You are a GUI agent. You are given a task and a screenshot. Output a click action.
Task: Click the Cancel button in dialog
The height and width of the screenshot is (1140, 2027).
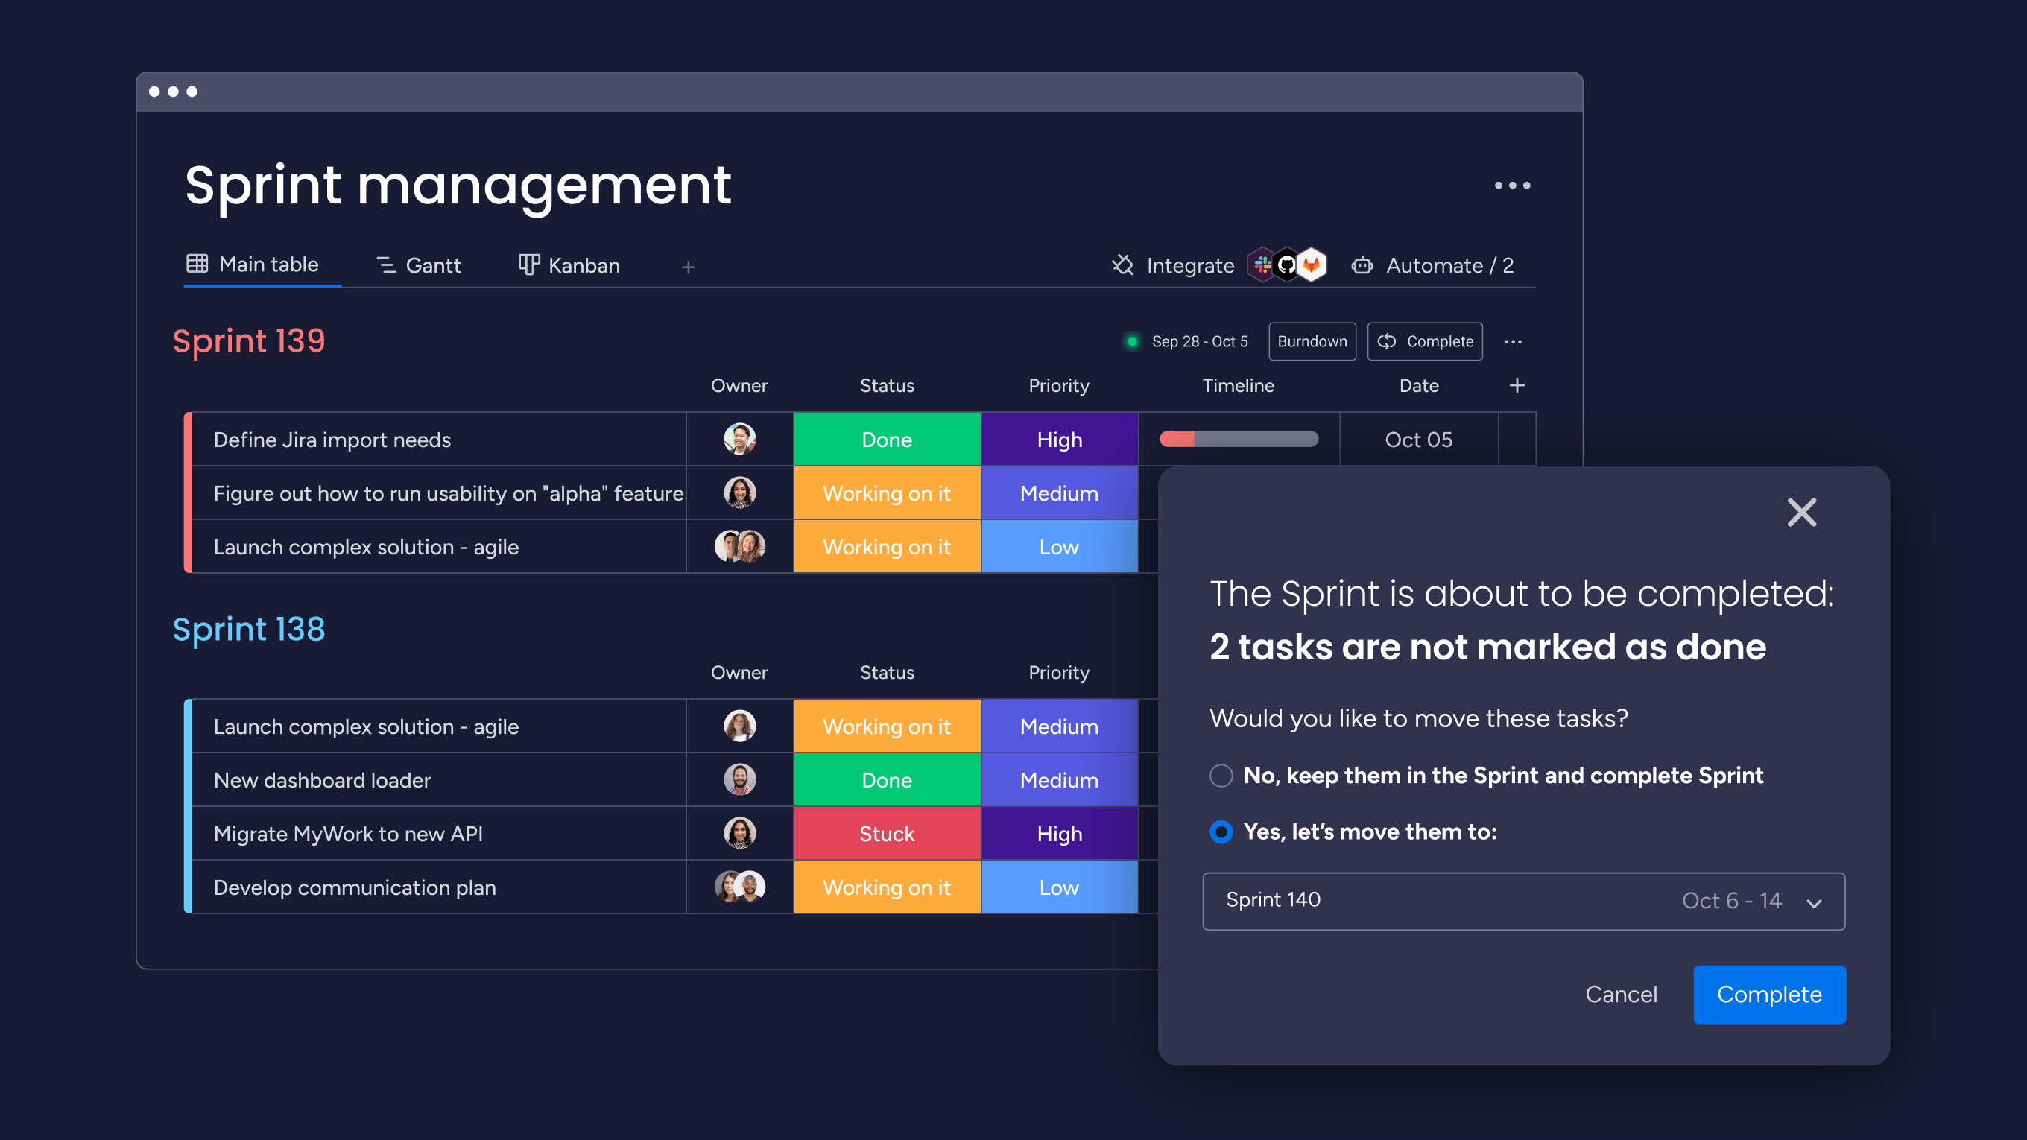[x=1619, y=994]
